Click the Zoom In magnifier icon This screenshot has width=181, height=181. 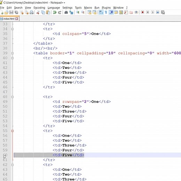(78, 12)
